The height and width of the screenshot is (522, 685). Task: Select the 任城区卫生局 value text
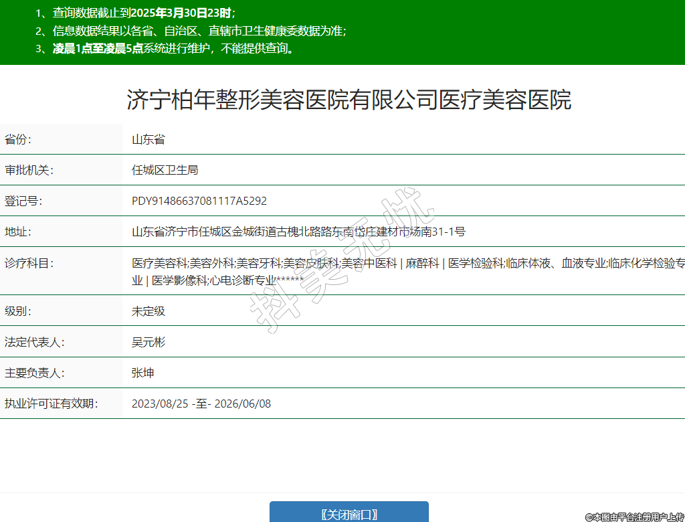tap(165, 170)
